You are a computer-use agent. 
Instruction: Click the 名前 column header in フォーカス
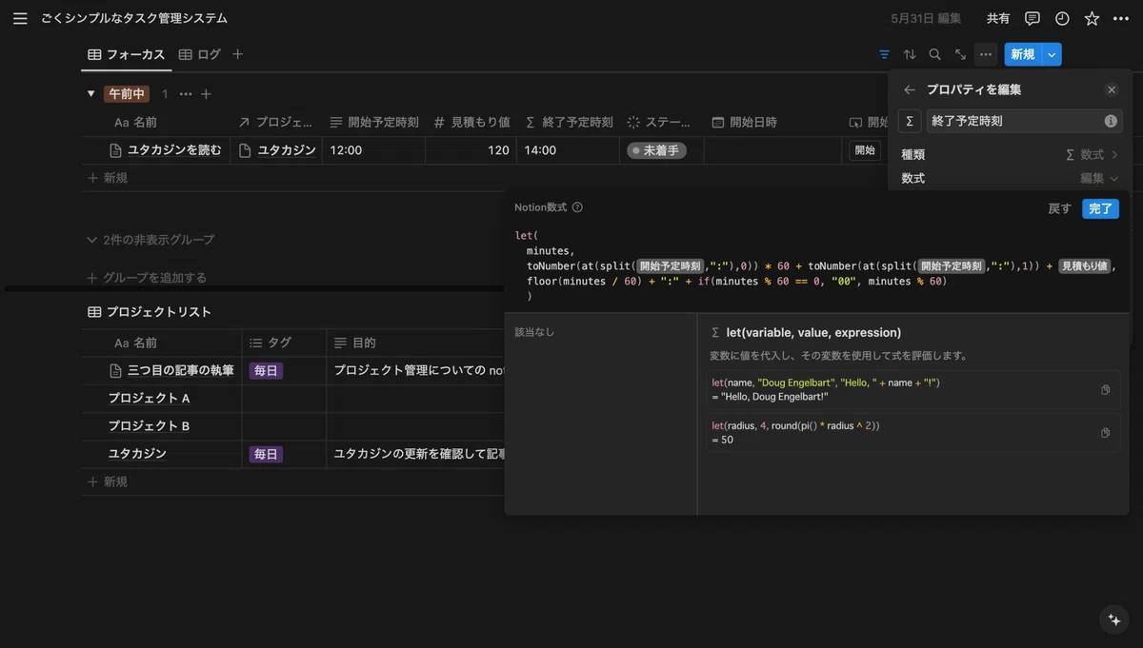click(156, 123)
